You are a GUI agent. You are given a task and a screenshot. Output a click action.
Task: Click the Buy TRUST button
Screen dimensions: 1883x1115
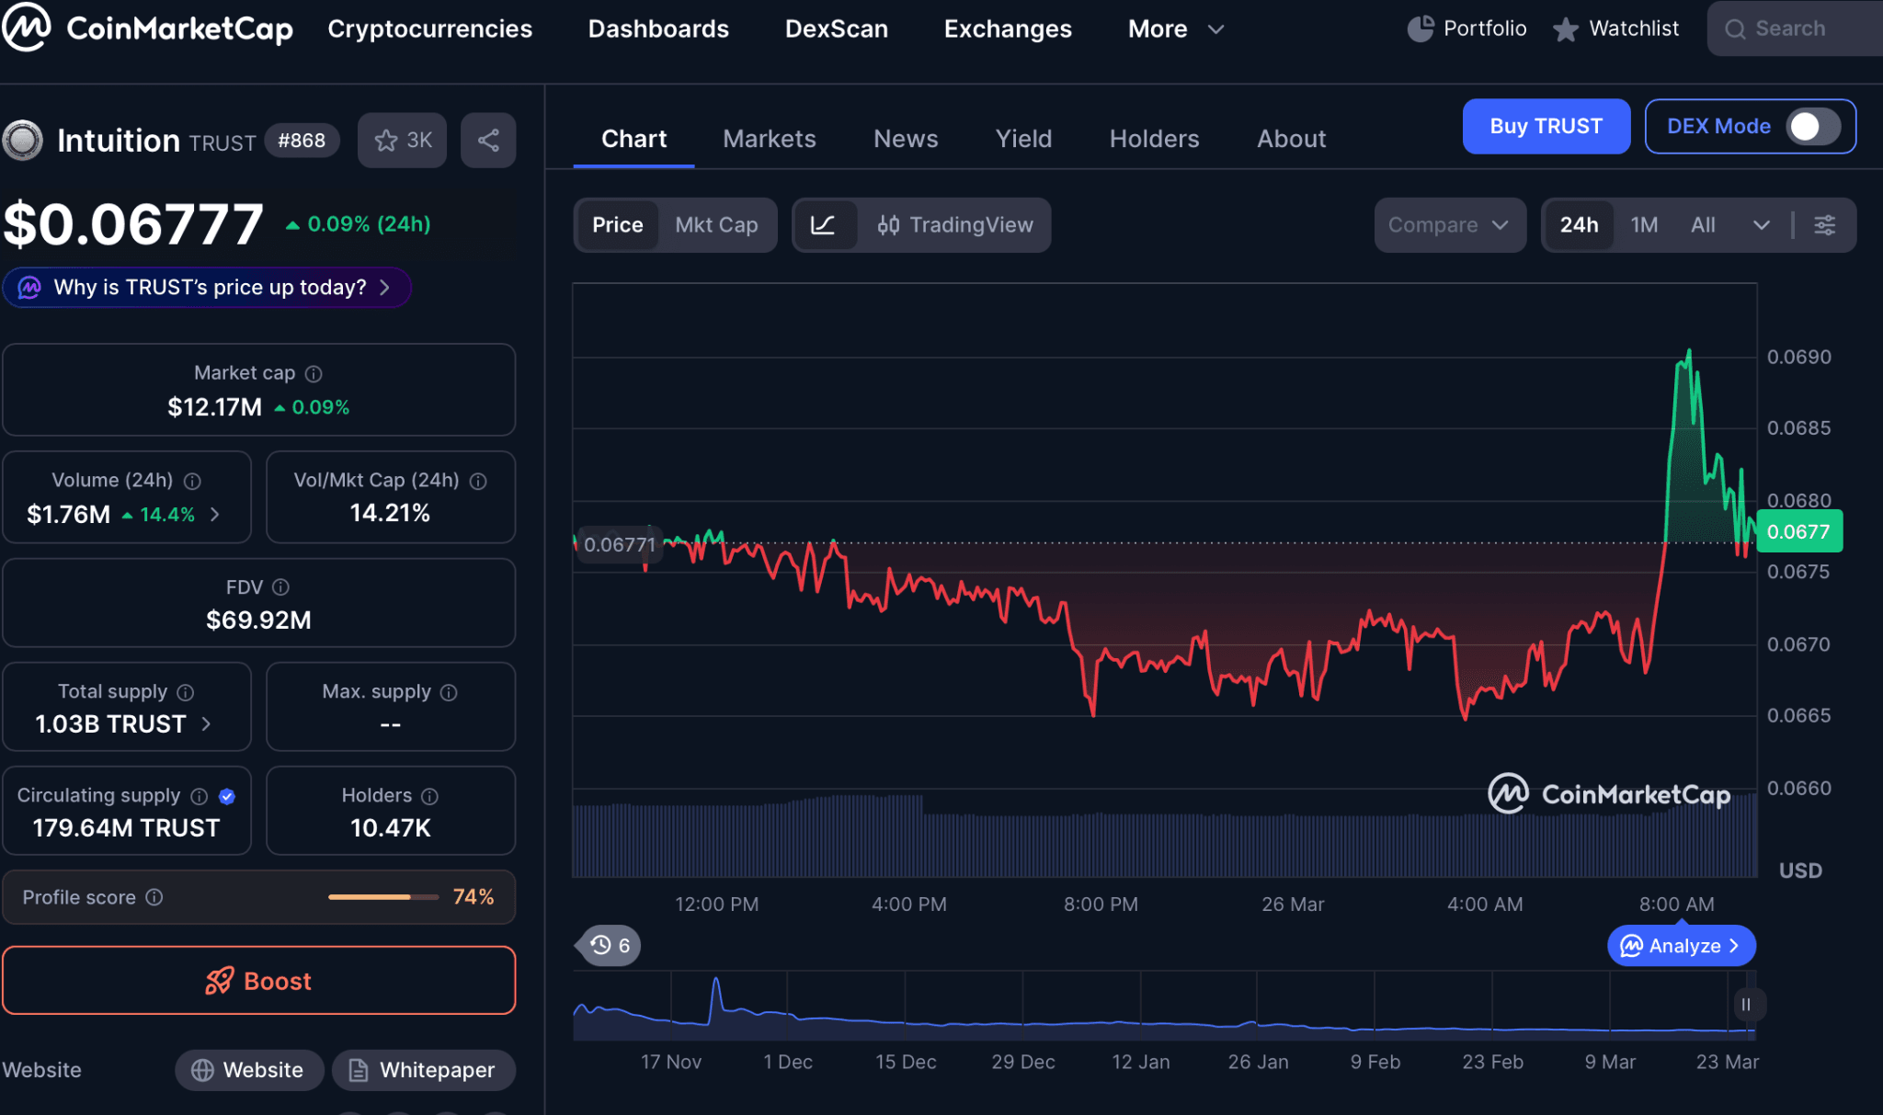(1546, 126)
